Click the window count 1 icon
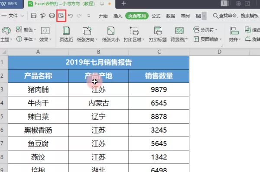 (224, 3)
